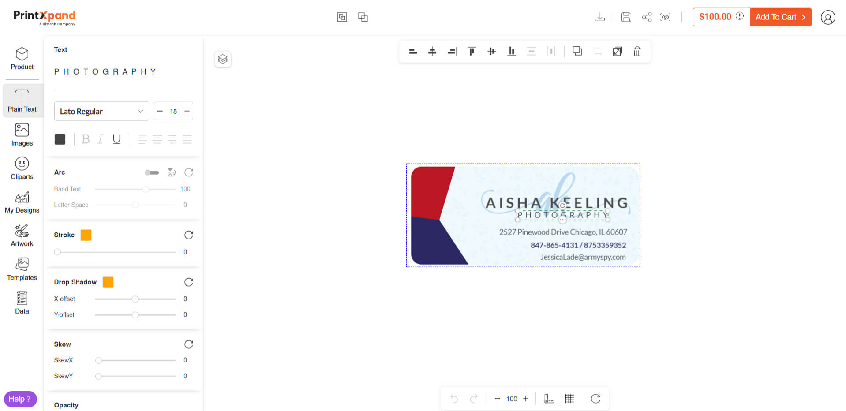Open the Lato Regular font dropdown

101,111
